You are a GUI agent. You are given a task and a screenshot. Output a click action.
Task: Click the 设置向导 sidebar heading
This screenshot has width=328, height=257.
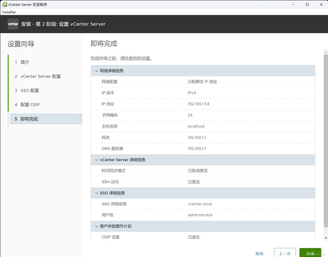21,44
